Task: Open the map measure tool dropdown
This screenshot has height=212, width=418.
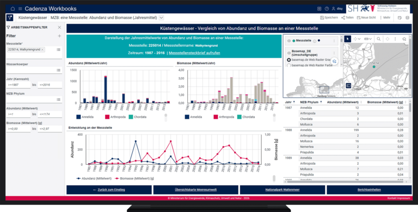Action: pos(368,39)
